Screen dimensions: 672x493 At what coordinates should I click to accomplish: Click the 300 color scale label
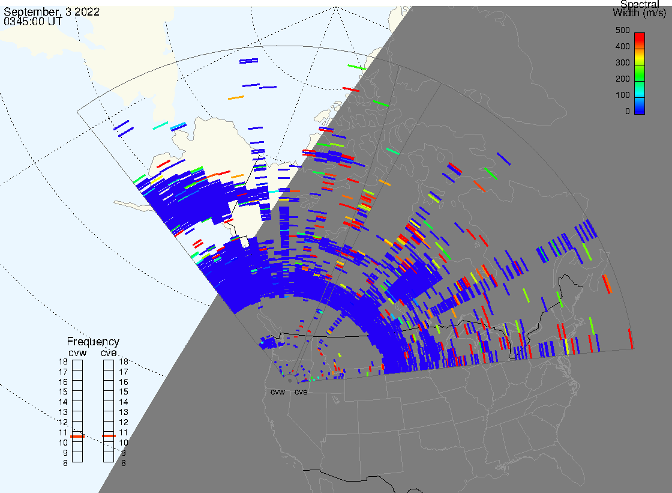(x=622, y=62)
